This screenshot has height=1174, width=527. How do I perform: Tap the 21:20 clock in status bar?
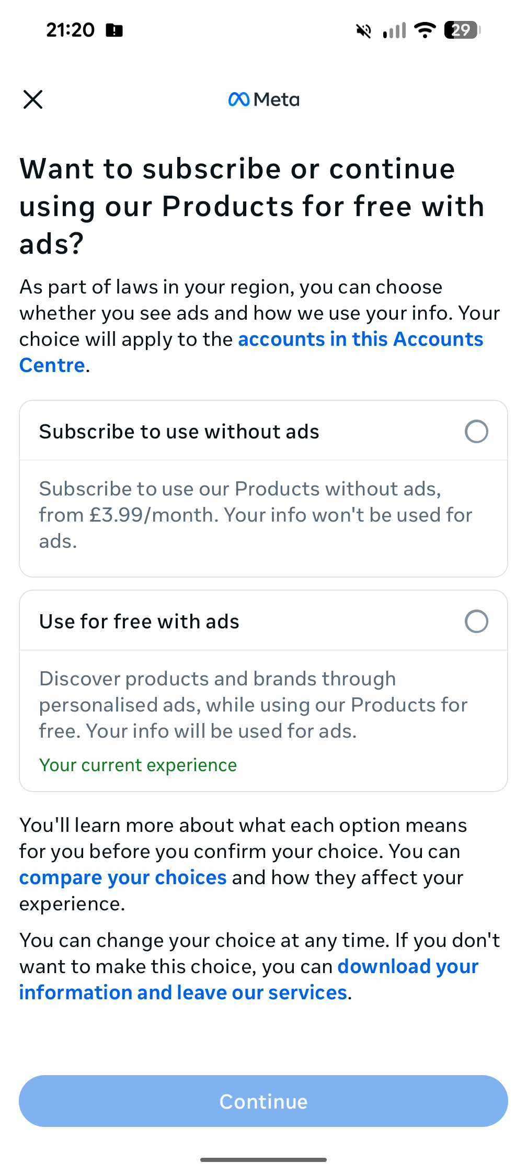click(x=70, y=30)
